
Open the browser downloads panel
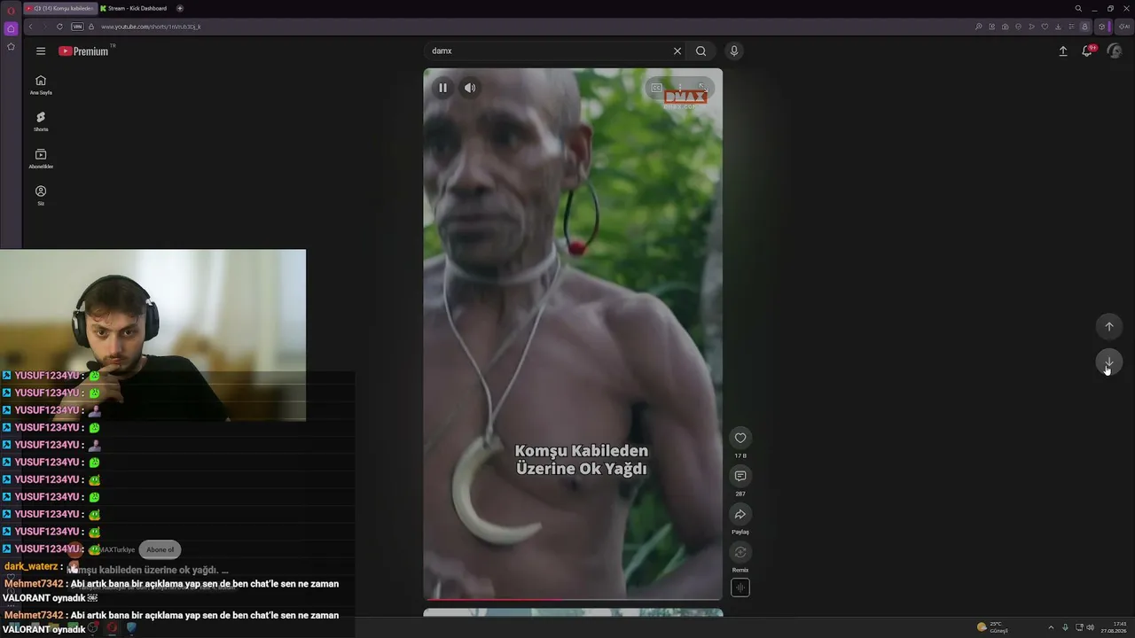pos(1058,27)
